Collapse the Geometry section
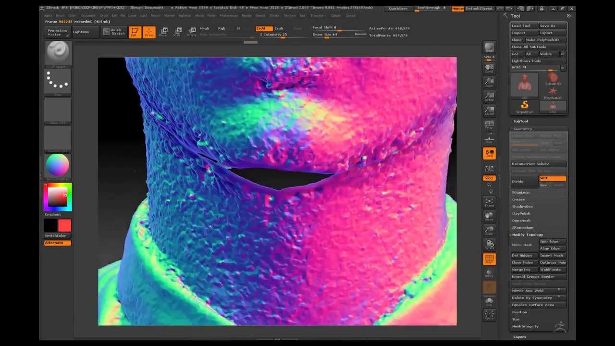The image size is (615, 346). coord(523,129)
